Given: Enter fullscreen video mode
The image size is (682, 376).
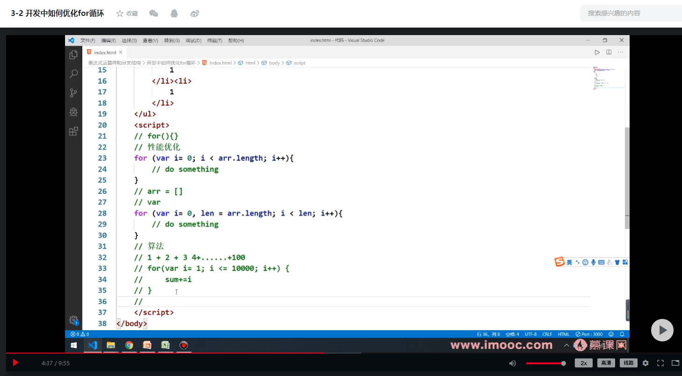Looking at the screenshot, I should click(660, 363).
